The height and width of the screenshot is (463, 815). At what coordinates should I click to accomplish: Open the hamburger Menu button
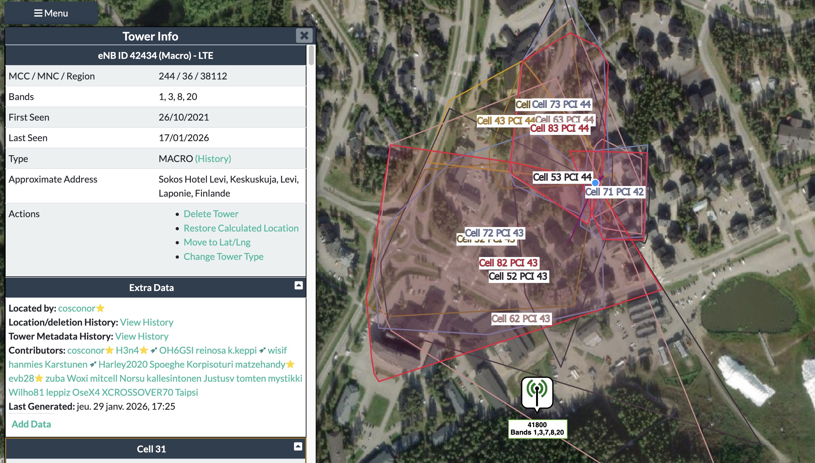tap(51, 13)
